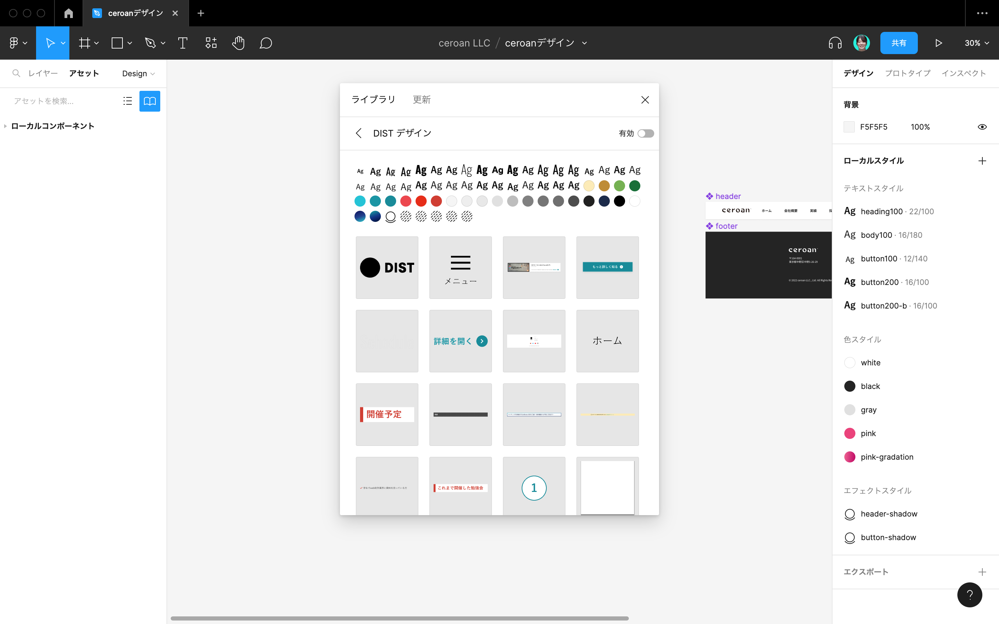The height and width of the screenshot is (624, 999).
Task: Click the eye icon next to background color
Action: point(982,127)
